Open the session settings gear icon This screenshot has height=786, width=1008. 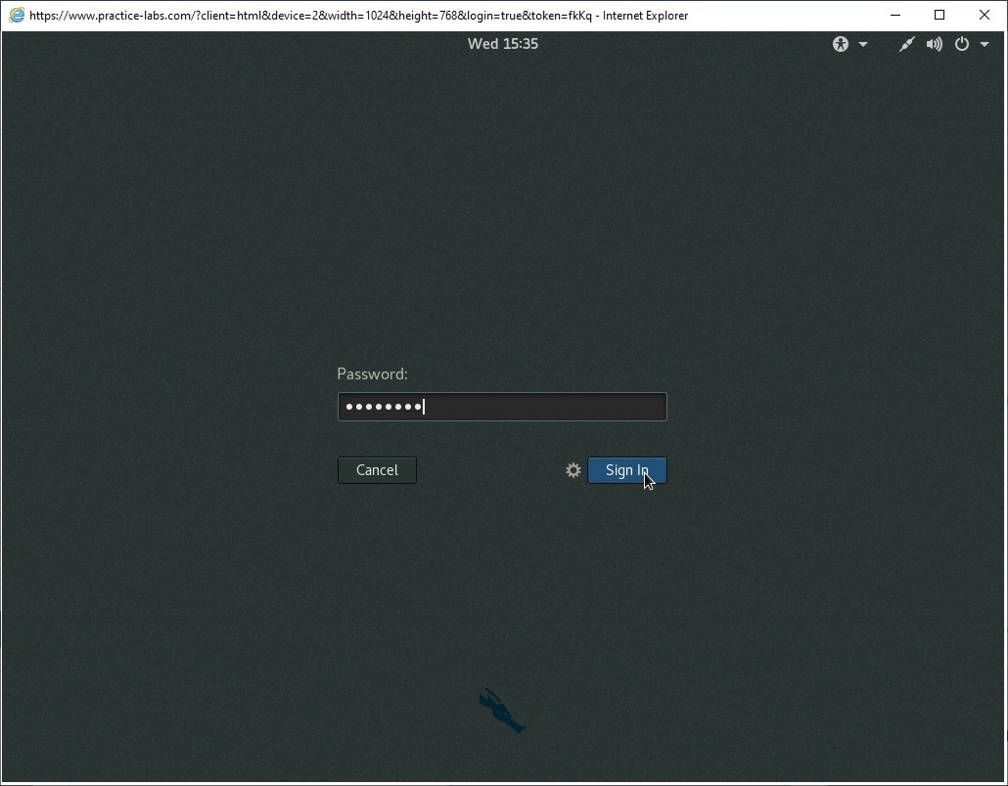[573, 470]
